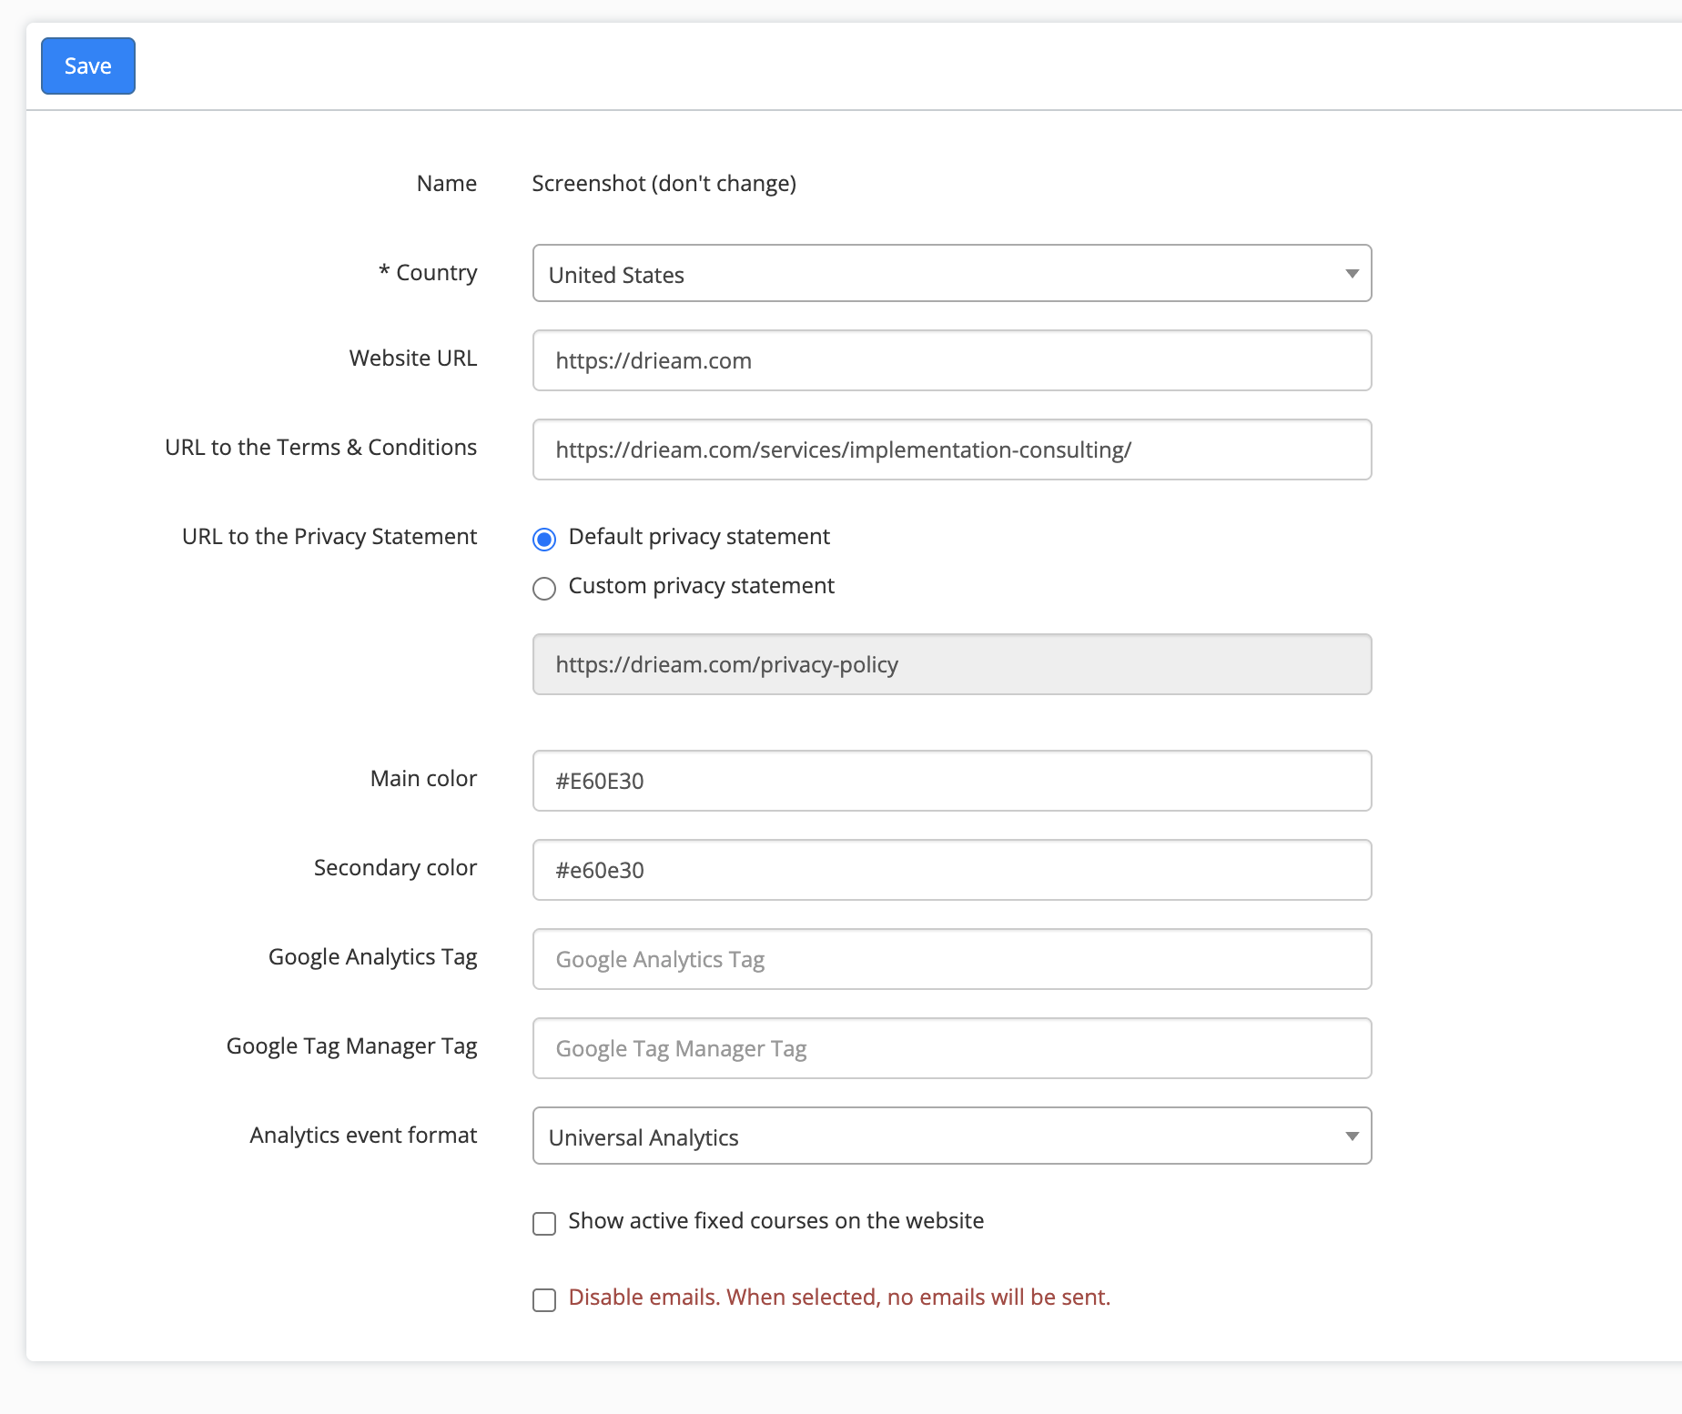Click the Secondary color hex field
This screenshot has width=1682, height=1414.
951,871
